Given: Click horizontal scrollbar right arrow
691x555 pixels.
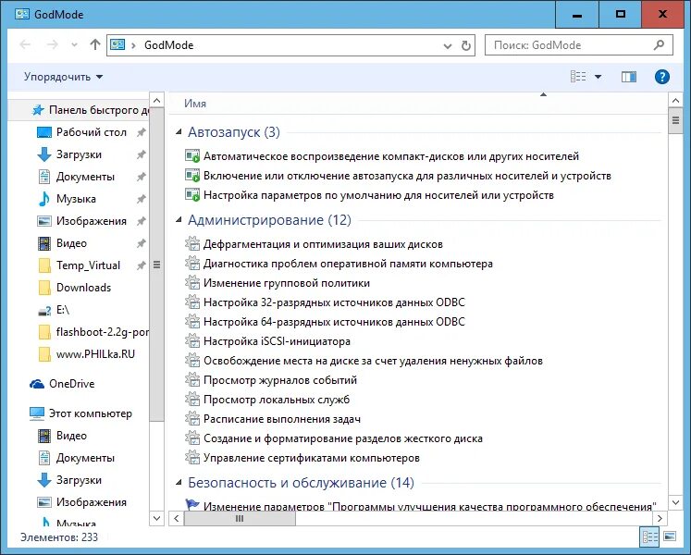Looking at the screenshot, I should coord(660,518).
